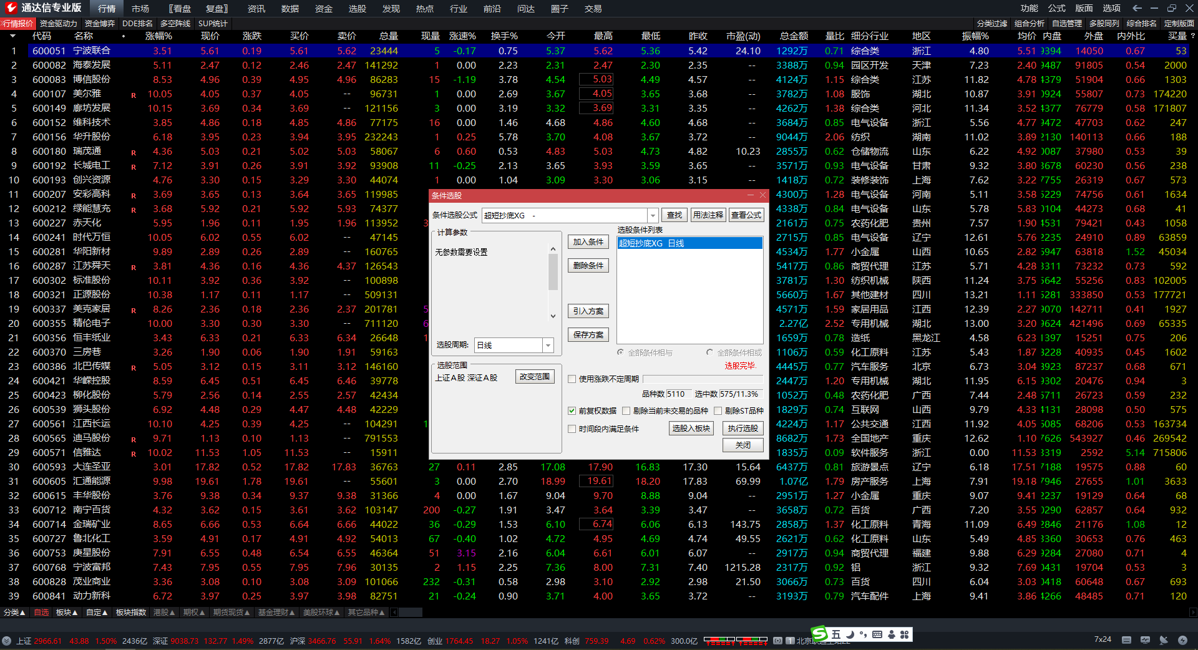Click the question mark column header icon

coord(1192,36)
